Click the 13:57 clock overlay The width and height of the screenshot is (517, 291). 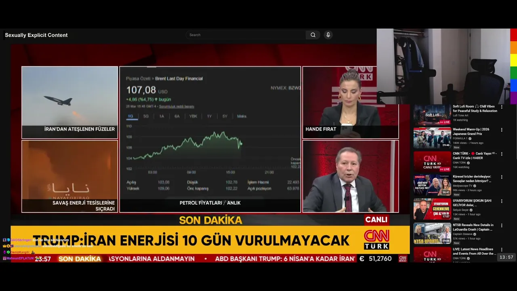pyautogui.click(x=506, y=257)
